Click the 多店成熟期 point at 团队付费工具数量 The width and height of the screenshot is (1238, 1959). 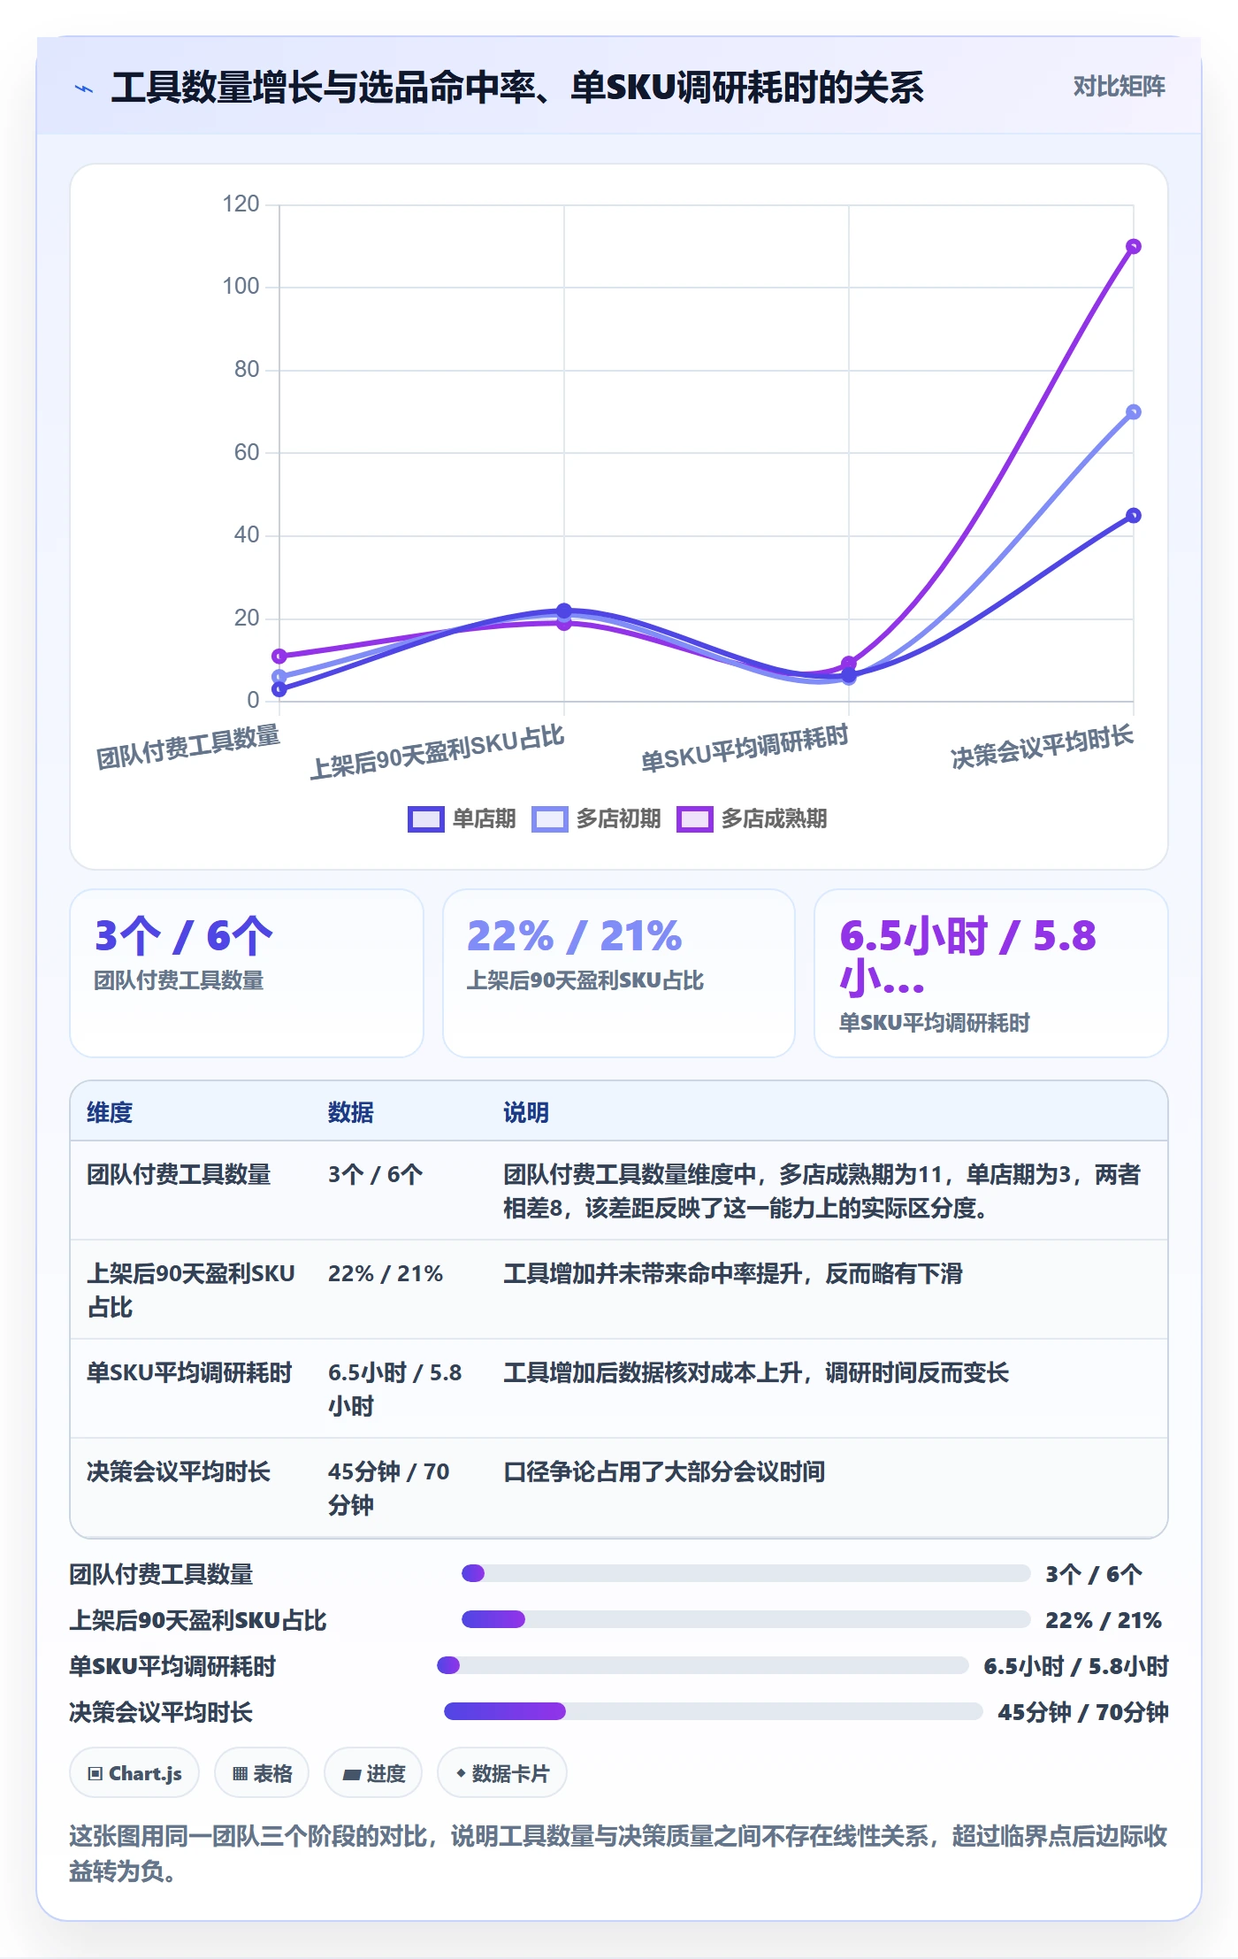[279, 657]
